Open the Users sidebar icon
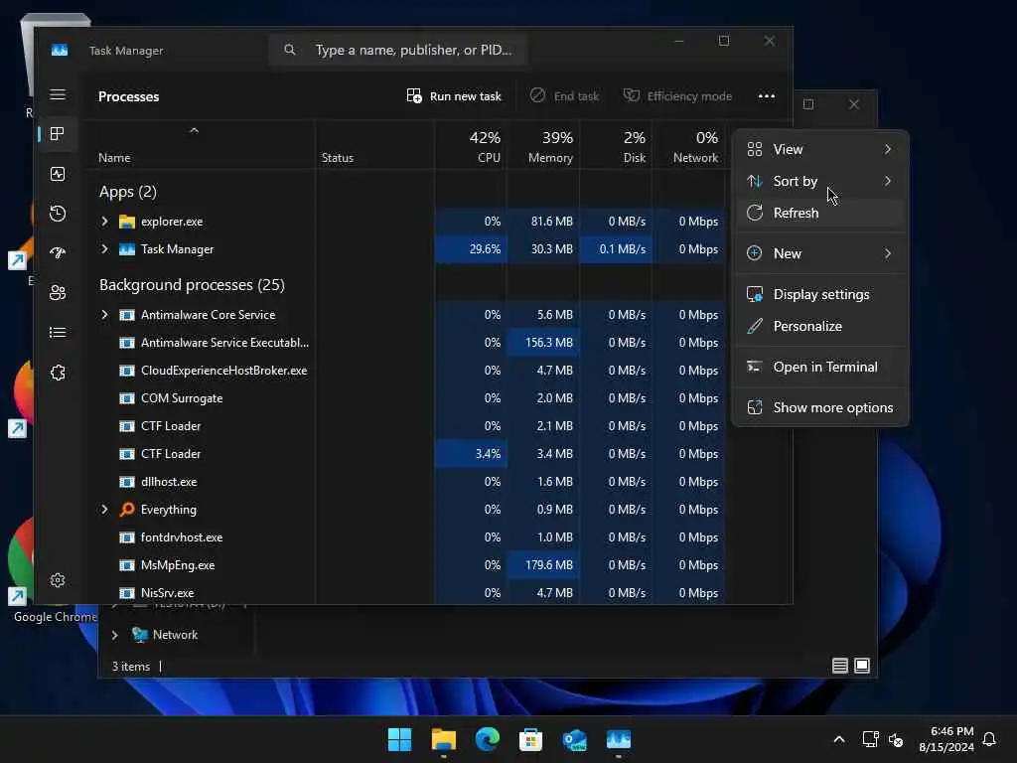Image resolution: width=1017 pixels, height=763 pixels. point(58,293)
